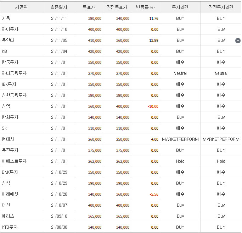Viewport: 242px width, 233px height.
Task: Click target price 260,000 in 현대차 row
Action: [95, 139]
